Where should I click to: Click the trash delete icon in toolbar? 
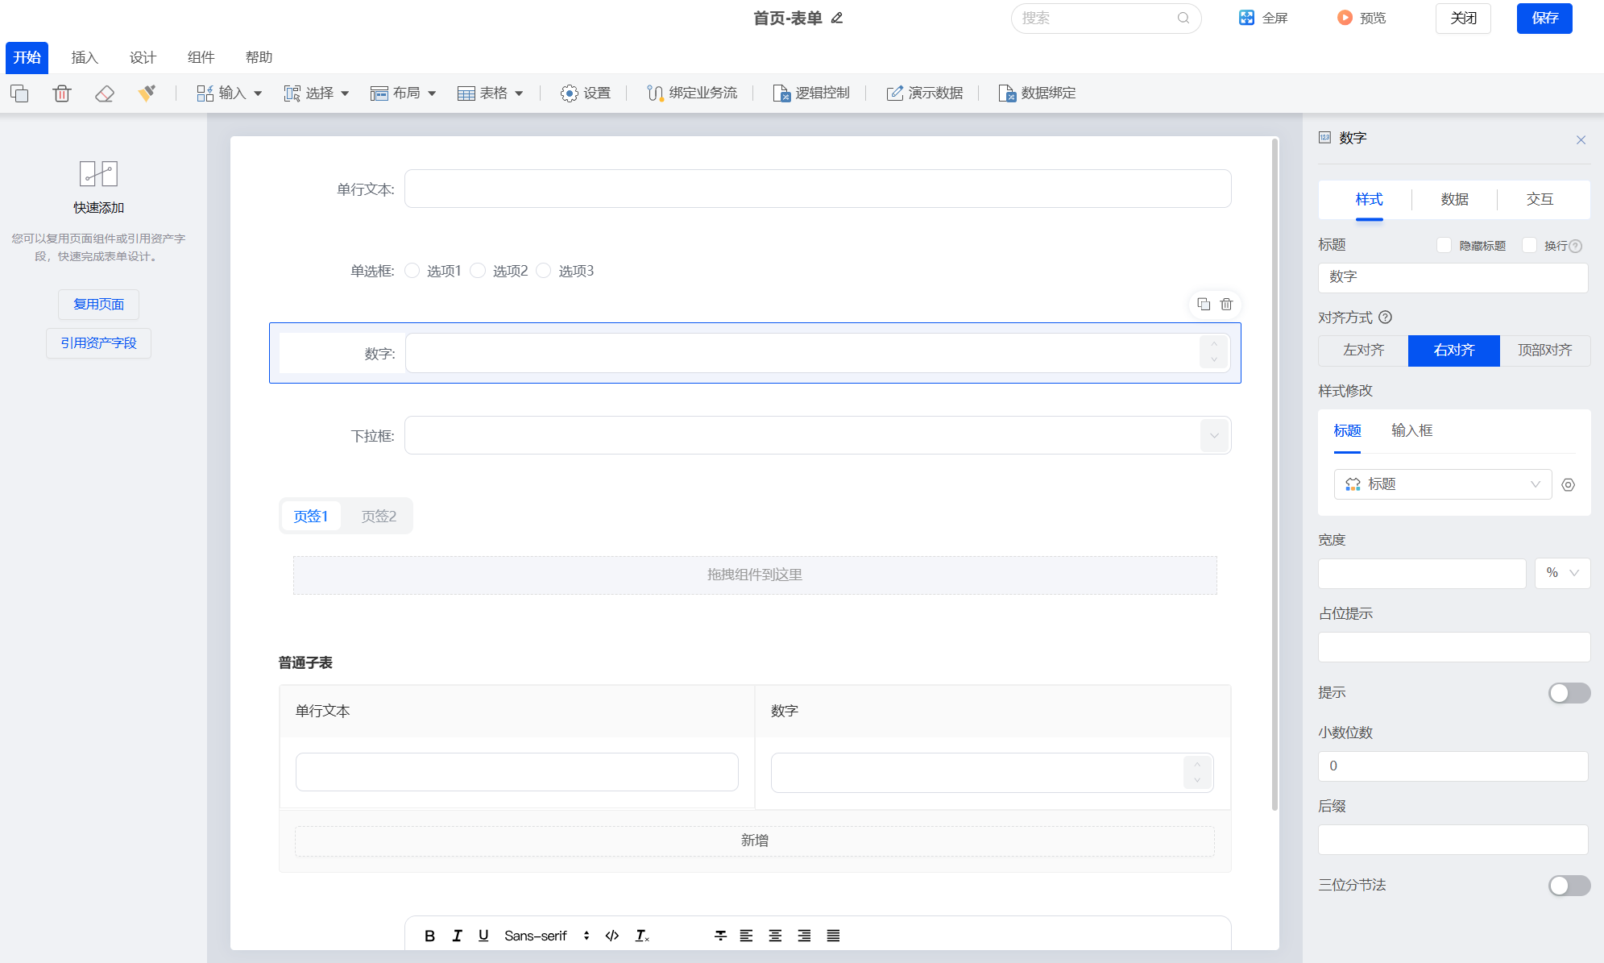coord(62,93)
